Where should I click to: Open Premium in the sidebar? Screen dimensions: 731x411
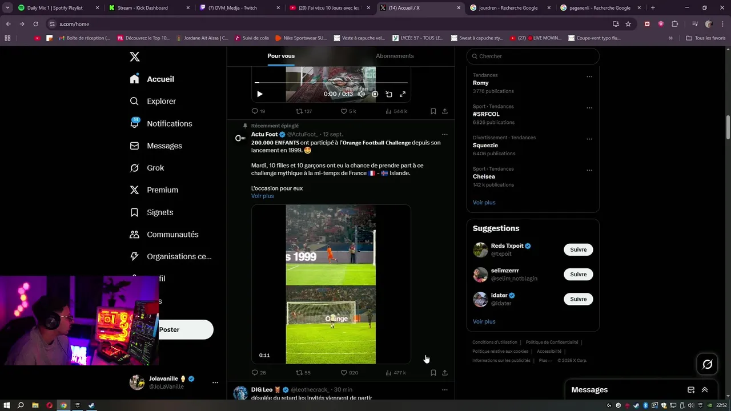(154, 190)
